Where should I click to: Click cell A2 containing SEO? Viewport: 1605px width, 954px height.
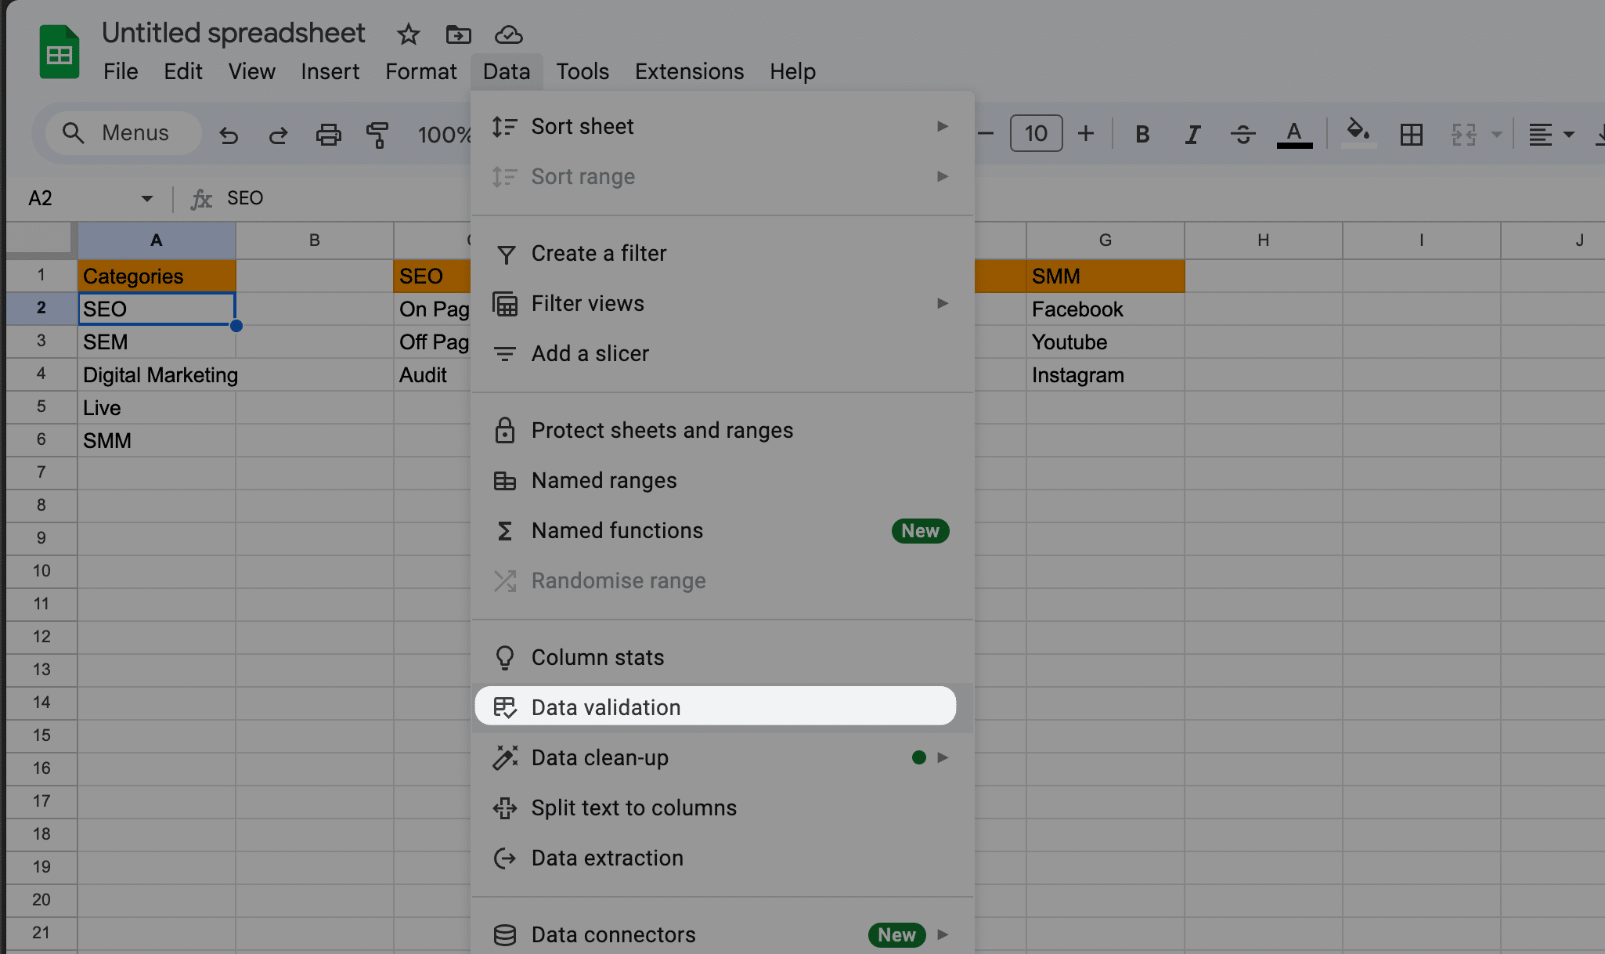pyautogui.click(x=157, y=308)
